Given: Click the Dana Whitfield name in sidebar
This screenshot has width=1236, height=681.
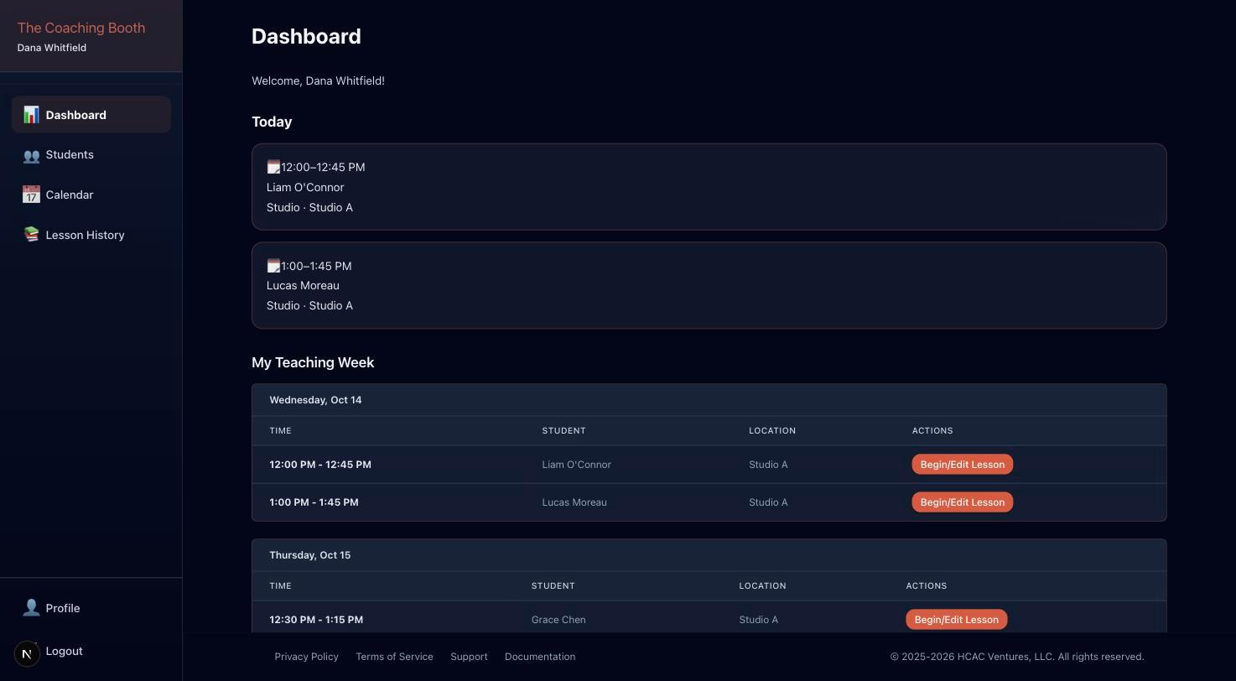Looking at the screenshot, I should pyautogui.click(x=51, y=48).
